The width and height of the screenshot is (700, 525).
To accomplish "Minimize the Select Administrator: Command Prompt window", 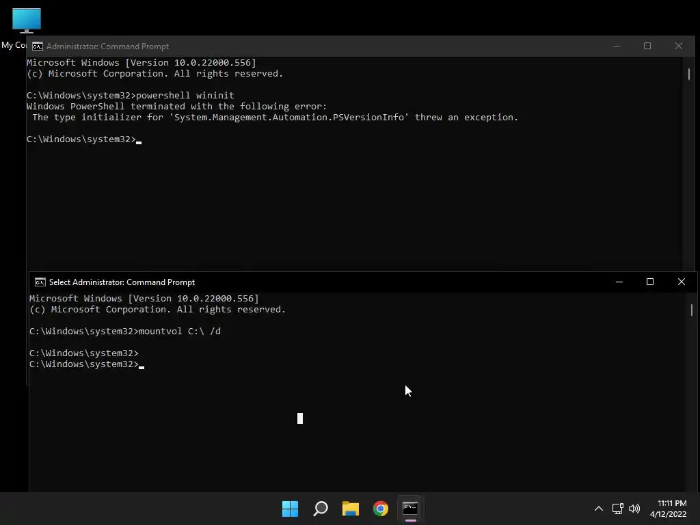I will 619,282.
